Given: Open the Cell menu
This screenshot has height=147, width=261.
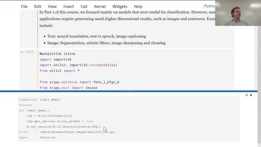Looking at the screenshot, I should (84, 7).
